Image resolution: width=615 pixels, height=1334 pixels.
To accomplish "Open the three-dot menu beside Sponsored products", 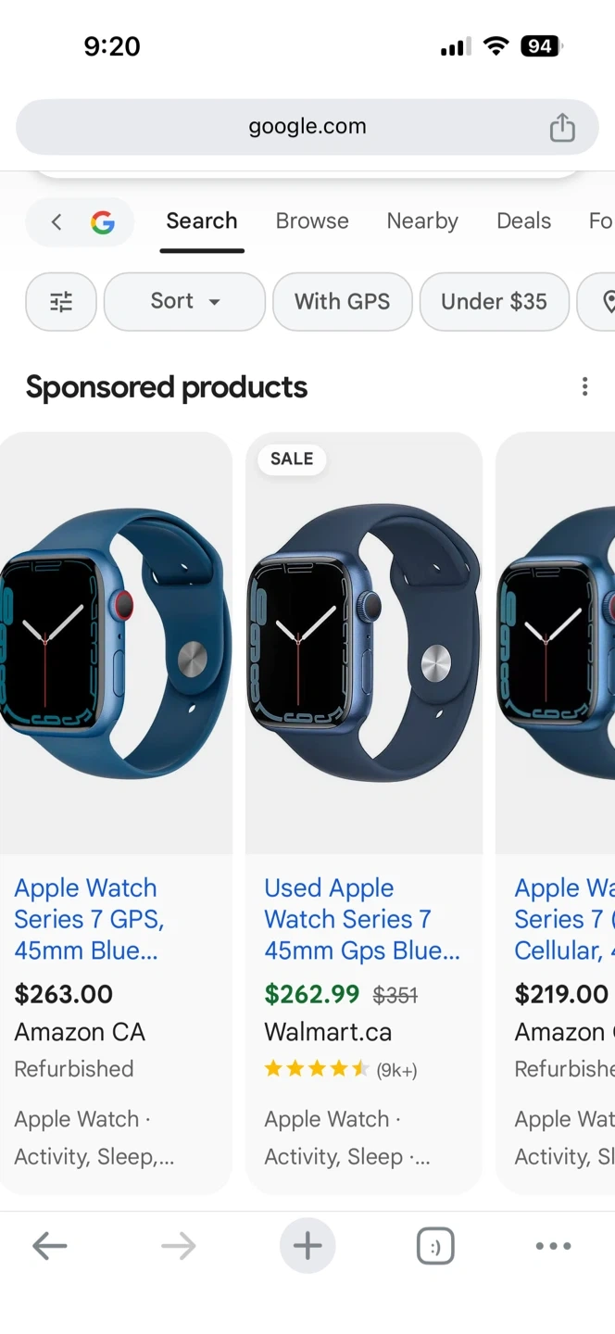I will point(584,387).
